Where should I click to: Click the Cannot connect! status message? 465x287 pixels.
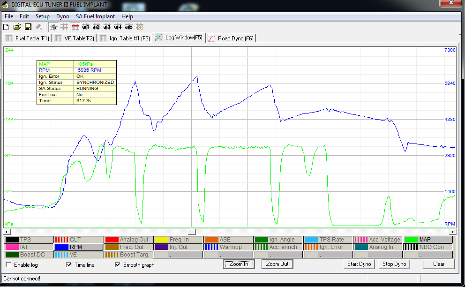click(22, 279)
